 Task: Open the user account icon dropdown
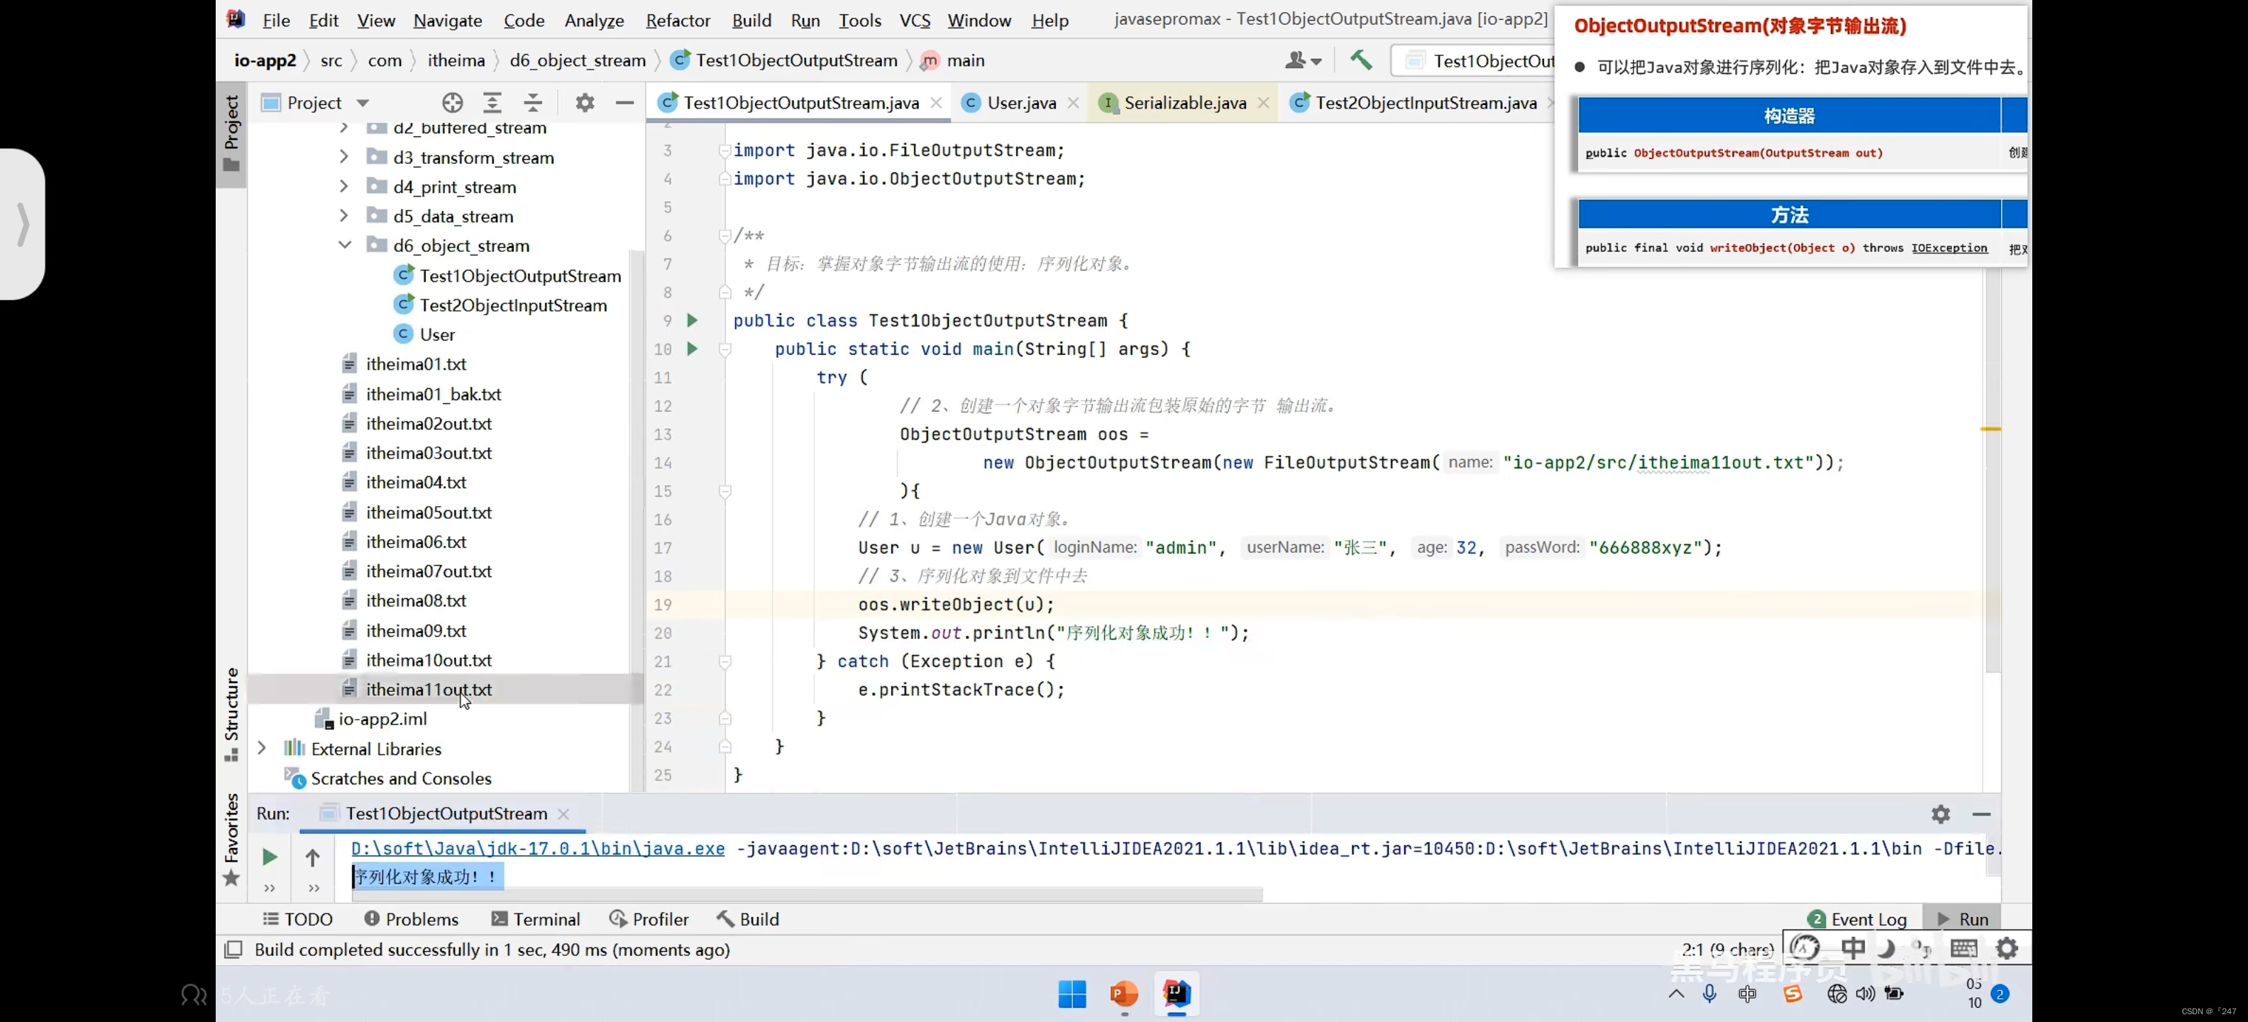[x=1303, y=60]
